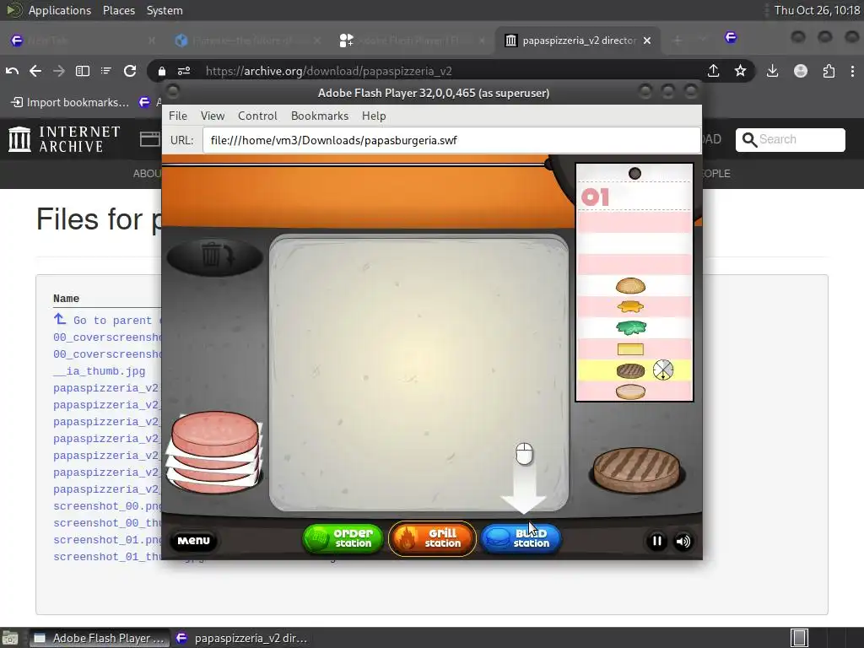
Task: Open the browser extensions puzzle icon
Action: pyautogui.click(x=829, y=71)
